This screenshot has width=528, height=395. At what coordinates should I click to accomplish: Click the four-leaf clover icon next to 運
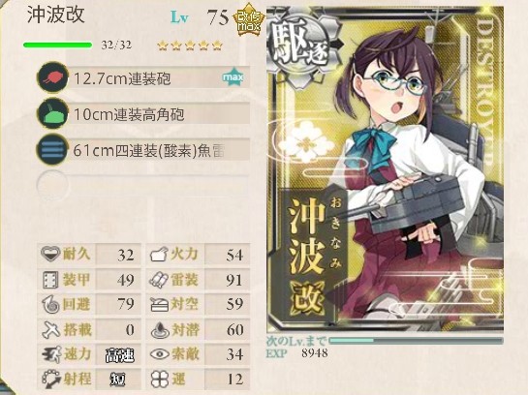[x=159, y=379]
